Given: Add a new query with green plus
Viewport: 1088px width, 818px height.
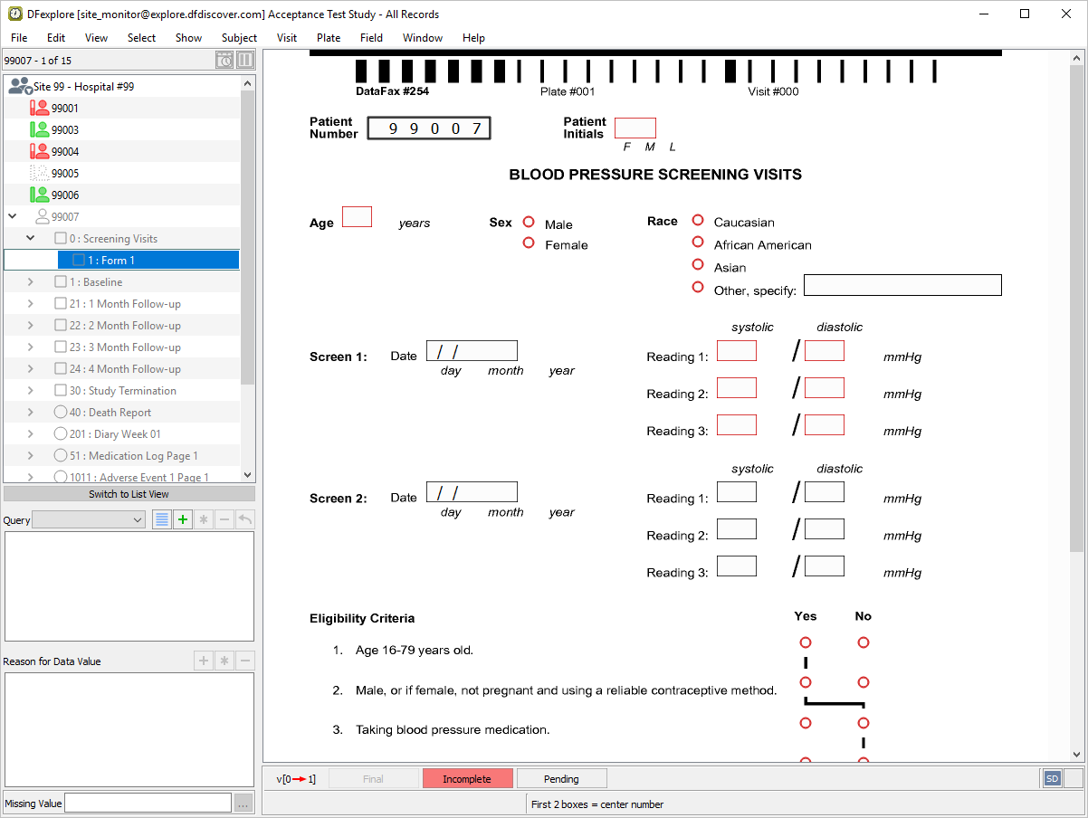Looking at the screenshot, I should tap(183, 519).
